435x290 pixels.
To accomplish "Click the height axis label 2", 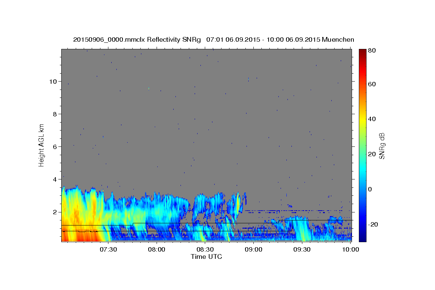I will (x=55, y=212).
